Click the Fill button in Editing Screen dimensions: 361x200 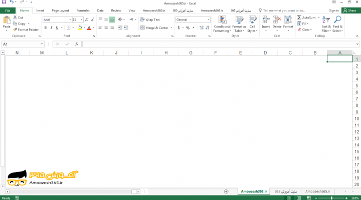[303, 23]
